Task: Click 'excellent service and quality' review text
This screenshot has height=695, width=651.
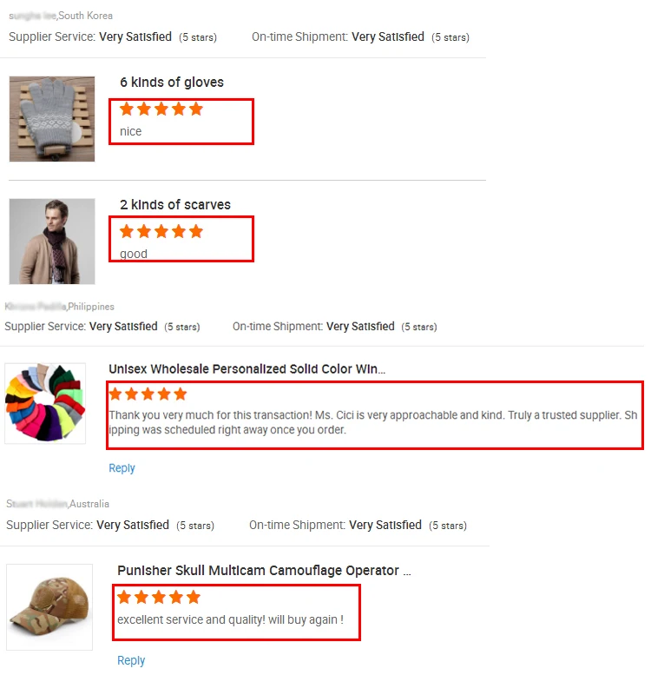Action: (x=230, y=620)
